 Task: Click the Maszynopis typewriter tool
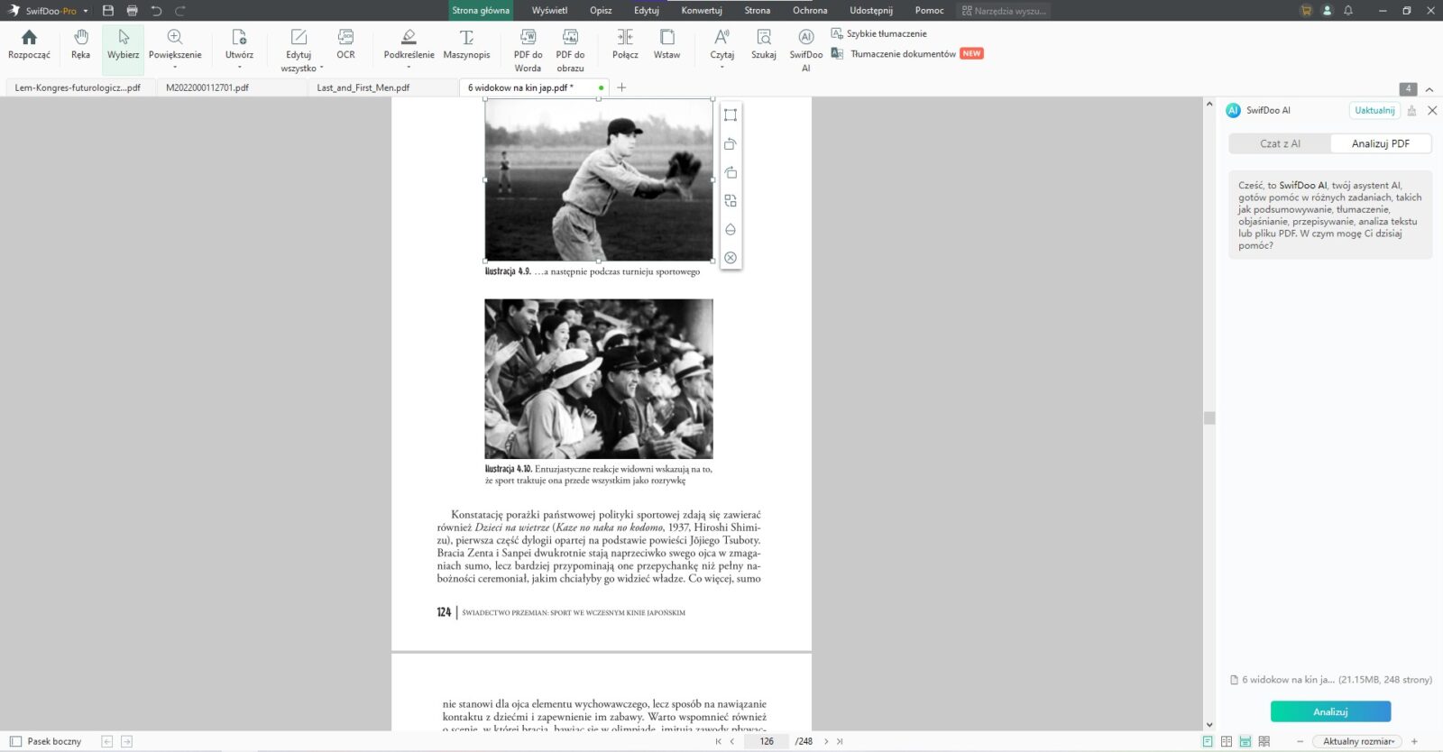tap(466, 43)
